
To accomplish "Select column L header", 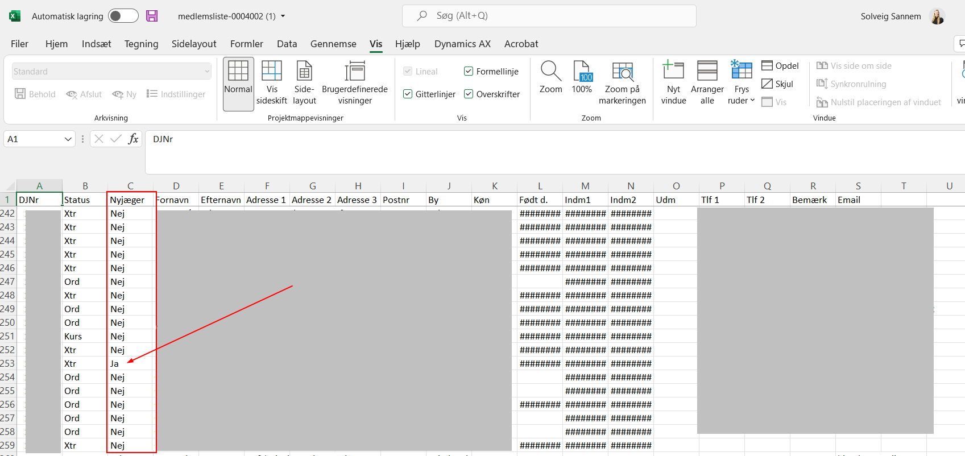I will [x=540, y=186].
